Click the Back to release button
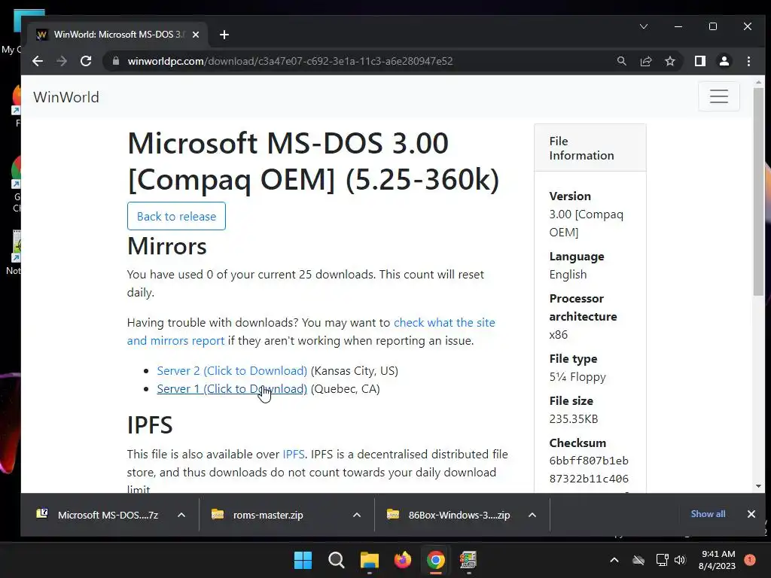The height and width of the screenshot is (578, 771). click(x=176, y=216)
